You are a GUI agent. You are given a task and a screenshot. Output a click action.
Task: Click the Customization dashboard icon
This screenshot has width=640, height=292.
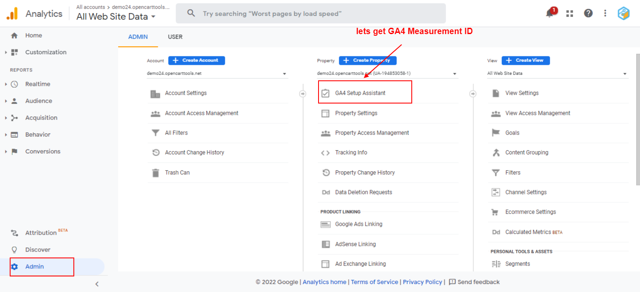coord(14,52)
